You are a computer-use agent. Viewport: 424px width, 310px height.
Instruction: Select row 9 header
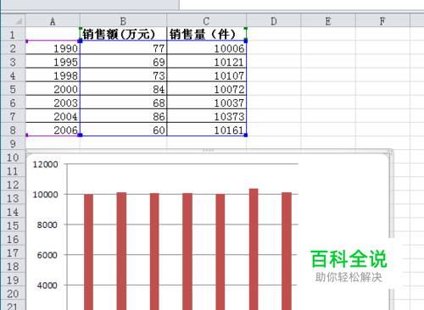(x=13, y=144)
